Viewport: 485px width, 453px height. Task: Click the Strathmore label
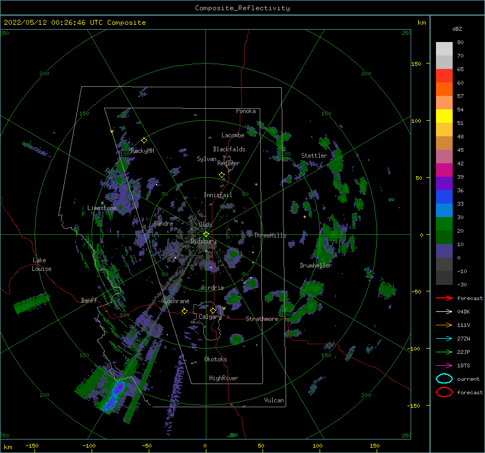click(262, 319)
